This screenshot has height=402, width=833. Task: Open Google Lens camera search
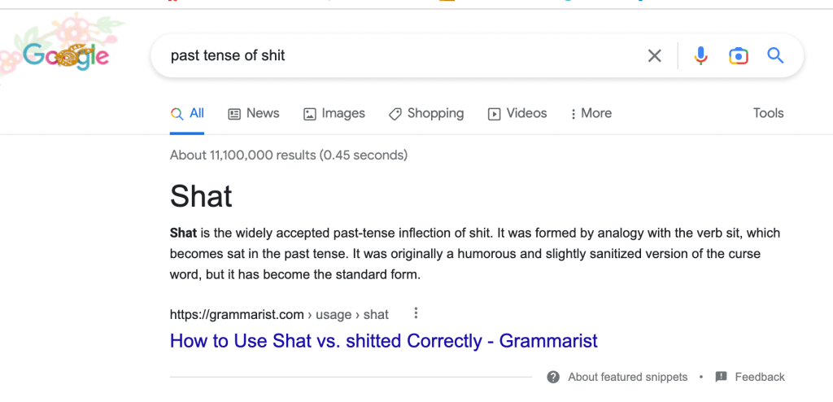click(738, 56)
